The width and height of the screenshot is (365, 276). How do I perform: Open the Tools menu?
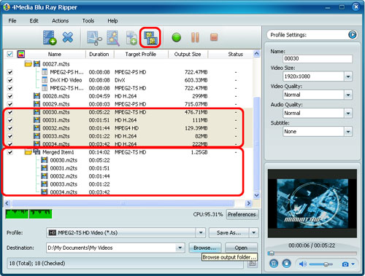click(x=88, y=20)
